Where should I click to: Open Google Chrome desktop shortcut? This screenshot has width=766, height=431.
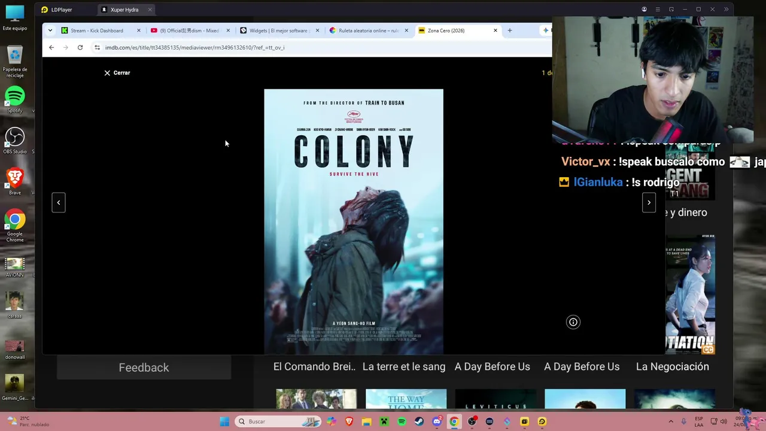pos(15,226)
